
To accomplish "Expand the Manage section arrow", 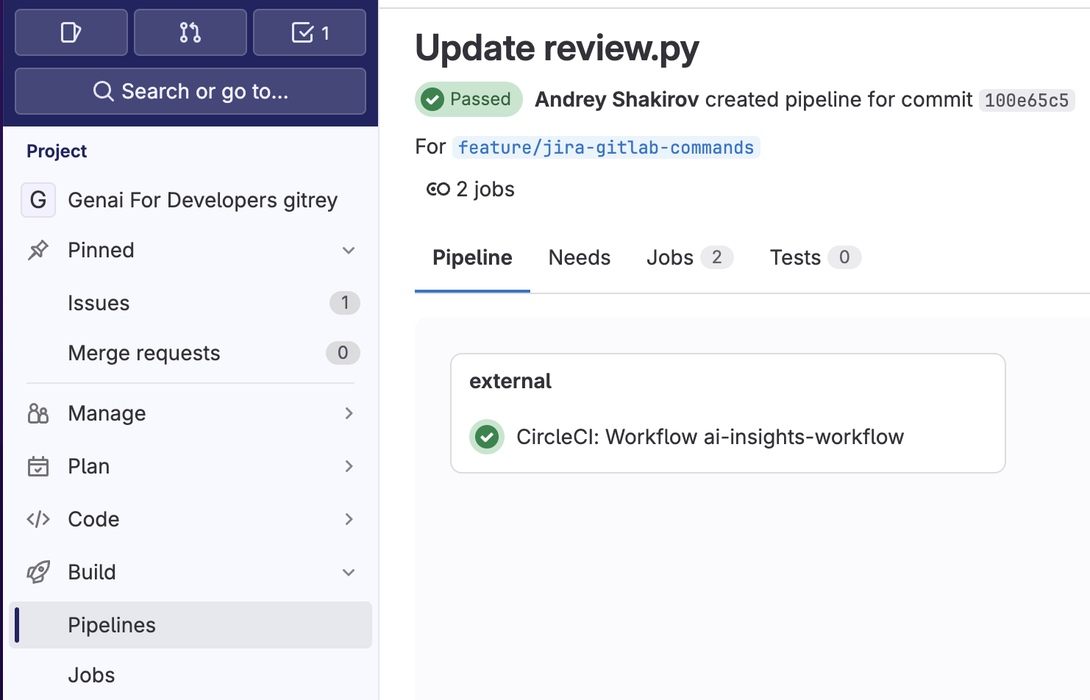I will click(349, 413).
